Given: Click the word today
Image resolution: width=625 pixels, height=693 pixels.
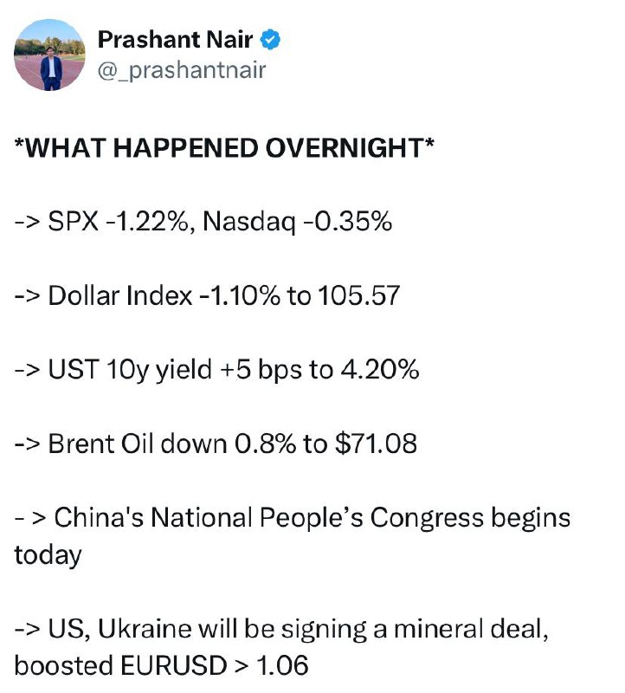Looking at the screenshot, I should pyautogui.click(x=48, y=555).
